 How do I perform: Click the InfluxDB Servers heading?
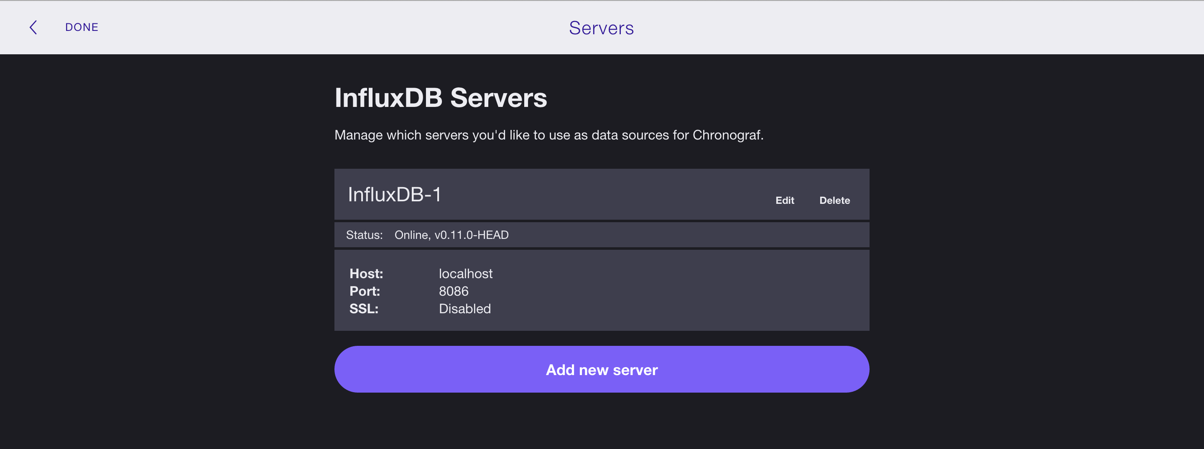tap(440, 98)
